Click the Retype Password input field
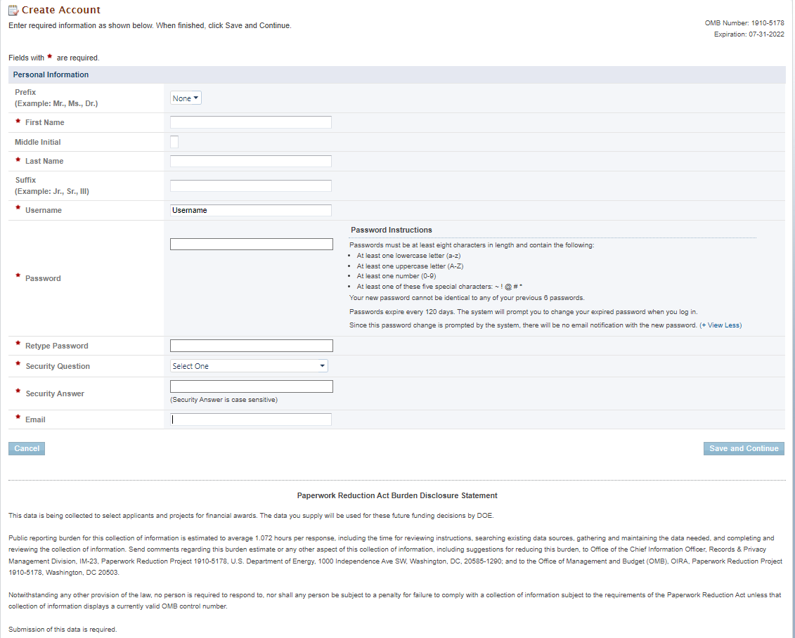The image size is (795, 638). click(x=252, y=346)
